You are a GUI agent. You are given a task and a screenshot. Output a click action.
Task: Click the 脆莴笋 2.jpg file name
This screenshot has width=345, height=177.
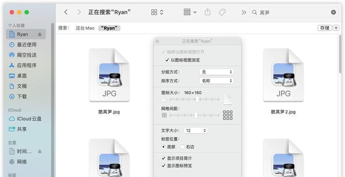pos(283,112)
